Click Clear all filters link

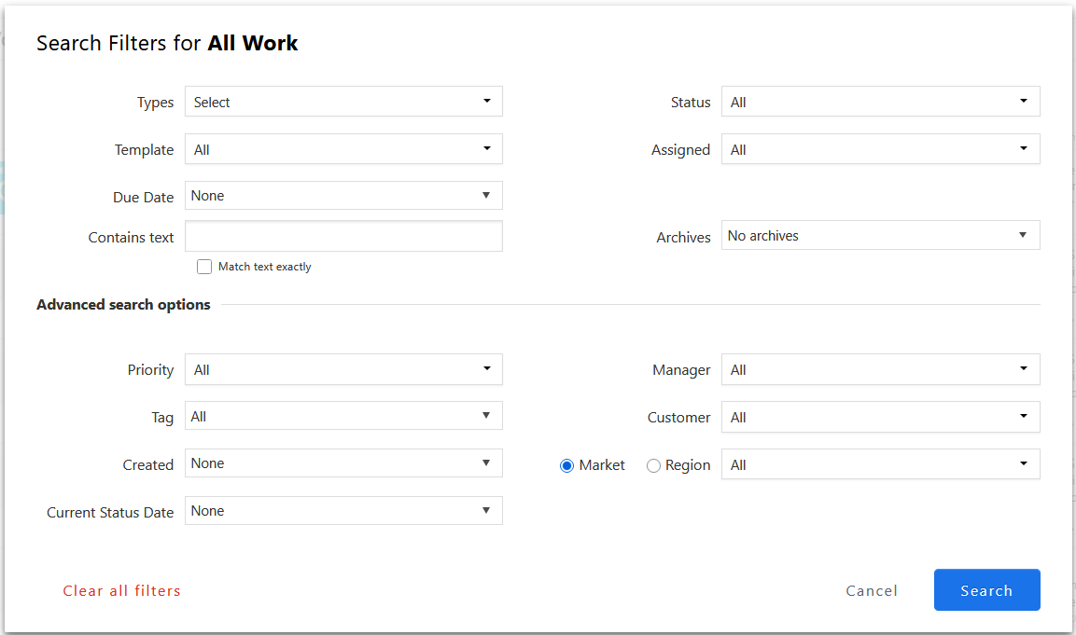pyautogui.click(x=121, y=590)
